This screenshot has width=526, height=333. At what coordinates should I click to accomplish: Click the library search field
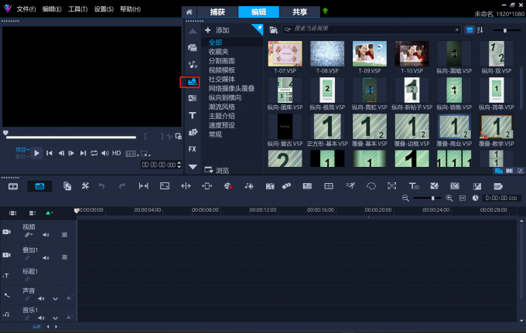(371, 29)
